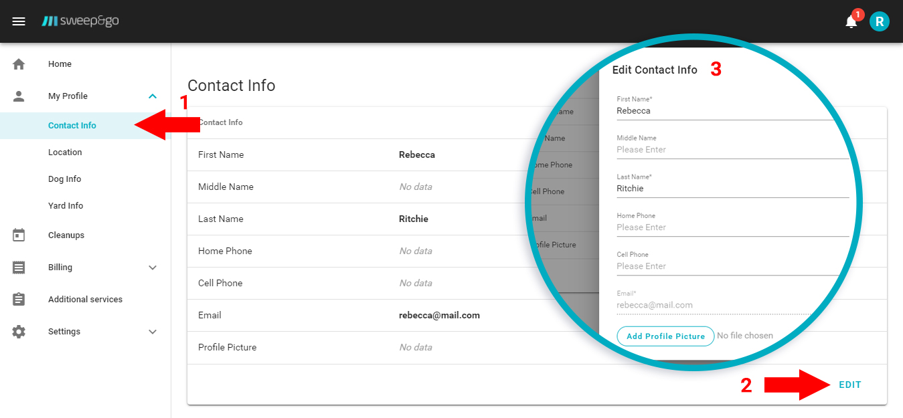Click the EDIT link for Contact Info
Screen dimensions: 903x418
click(x=849, y=385)
